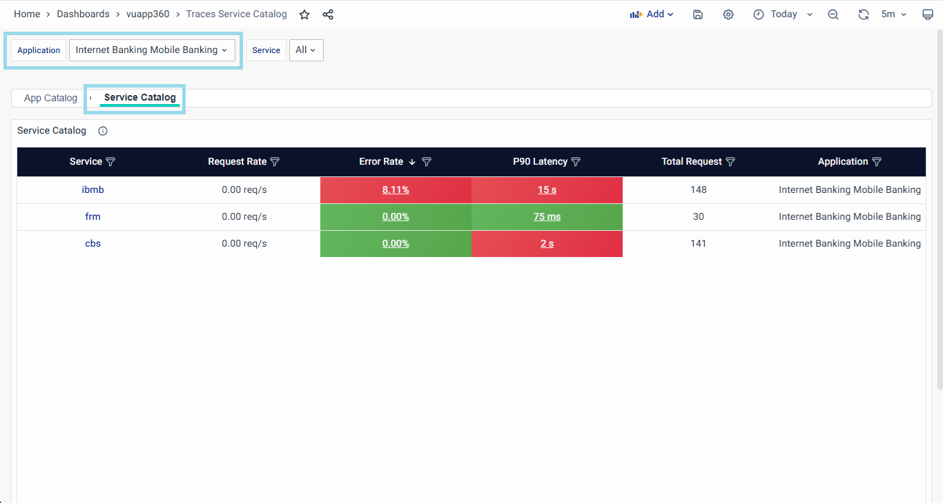The image size is (943, 503).
Task: Filter the Service column
Action: (x=110, y=162)
